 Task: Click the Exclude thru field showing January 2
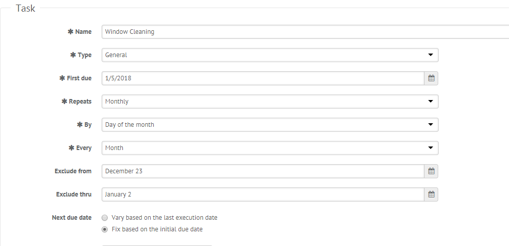coord(263,194)
